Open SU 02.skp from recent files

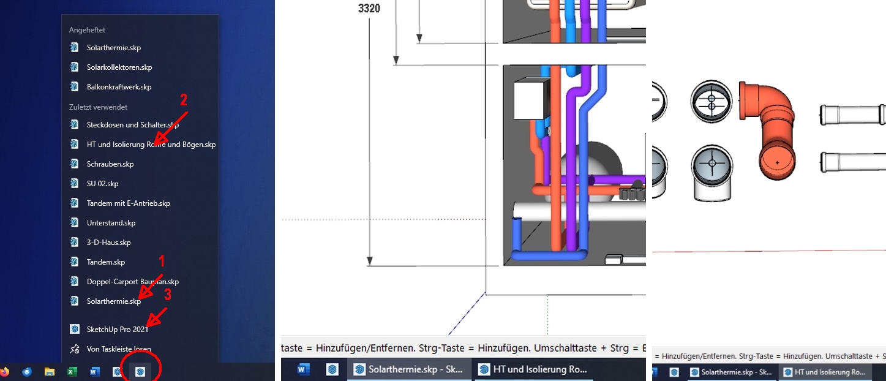(140, 183)
